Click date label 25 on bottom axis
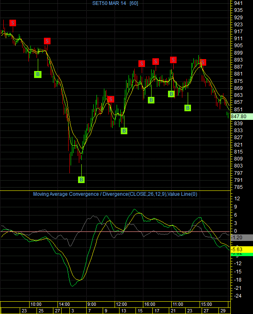 click(41, 311)
